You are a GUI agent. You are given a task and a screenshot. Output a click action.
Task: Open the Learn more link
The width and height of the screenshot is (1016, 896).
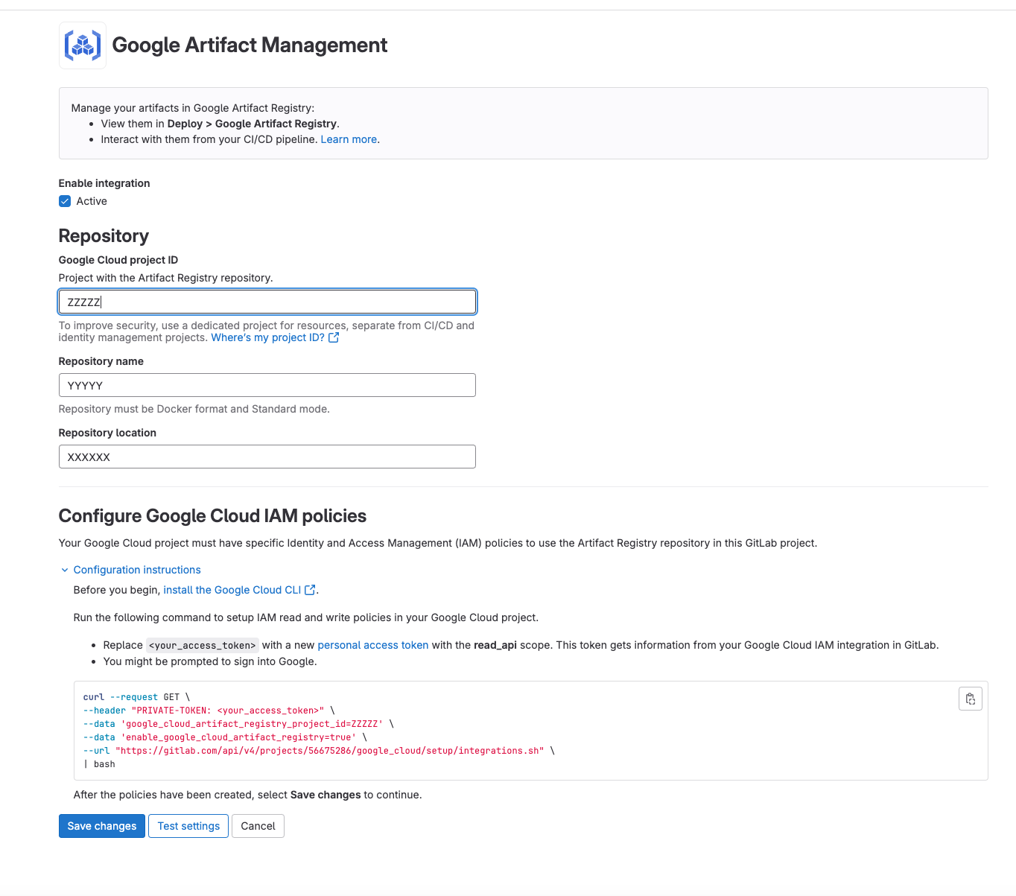[349, 139]
